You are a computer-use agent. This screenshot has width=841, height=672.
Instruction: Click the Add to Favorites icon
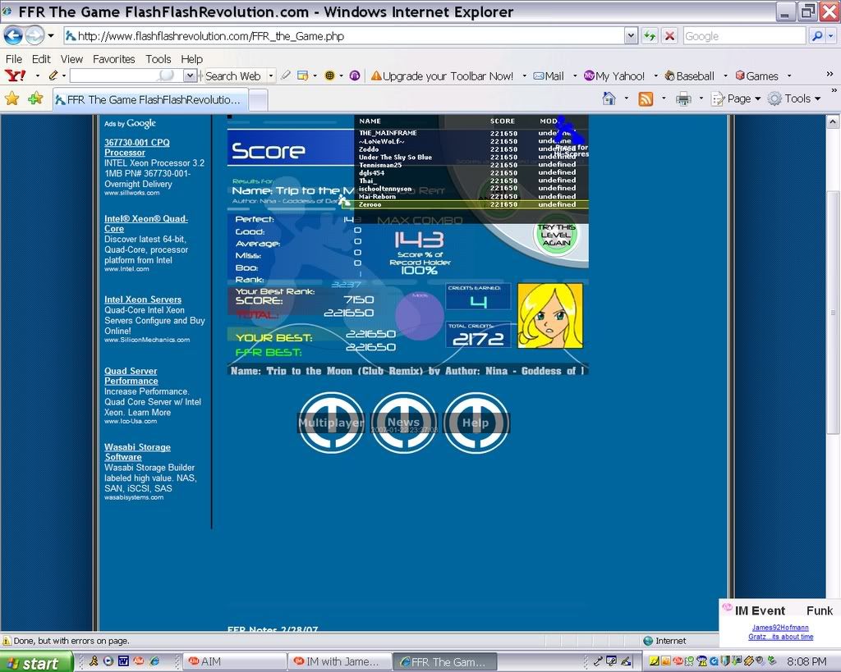point(35,98)
